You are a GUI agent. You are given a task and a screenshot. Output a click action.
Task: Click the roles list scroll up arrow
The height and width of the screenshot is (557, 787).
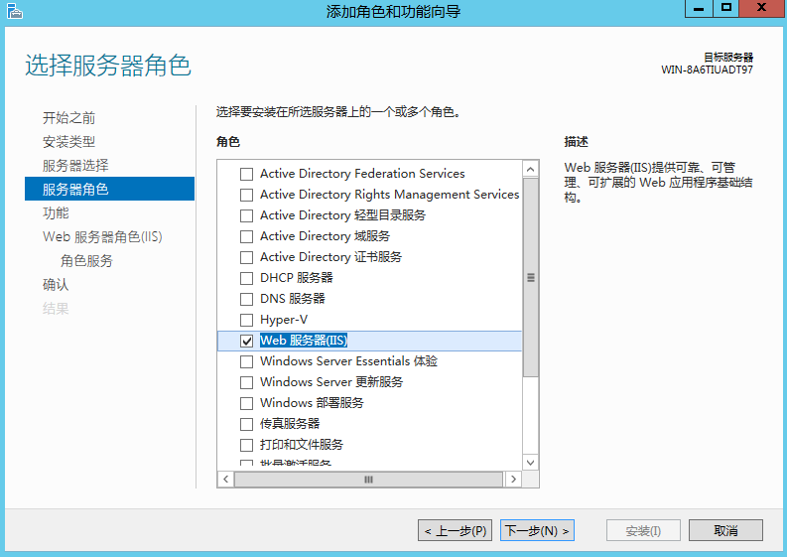[x=531, y=170]
